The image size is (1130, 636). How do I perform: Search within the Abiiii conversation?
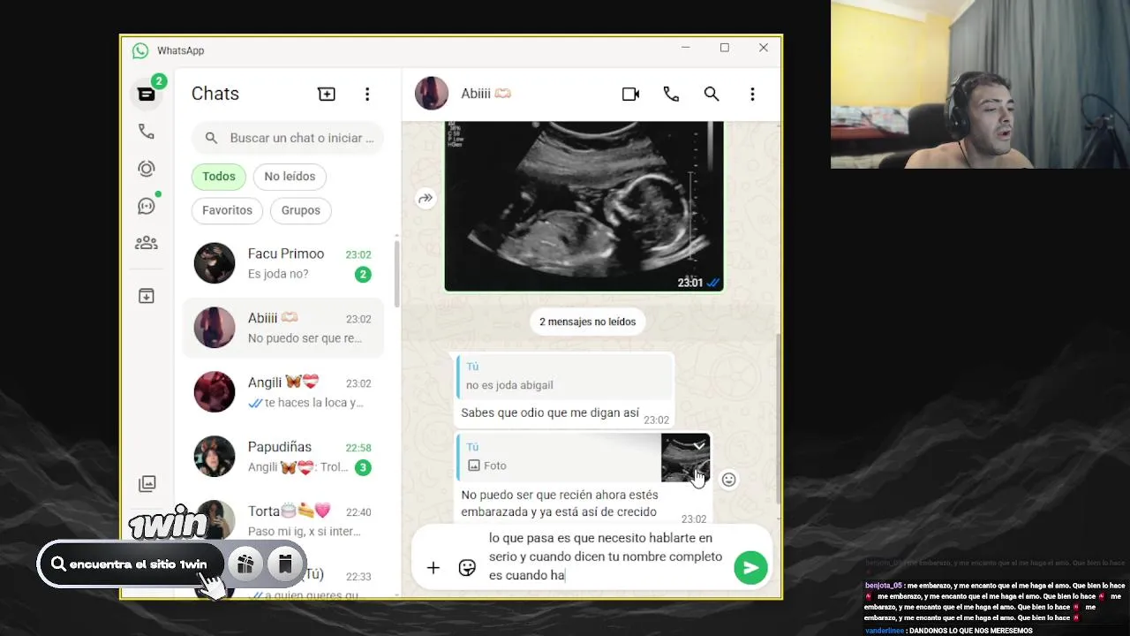[712, 94]
